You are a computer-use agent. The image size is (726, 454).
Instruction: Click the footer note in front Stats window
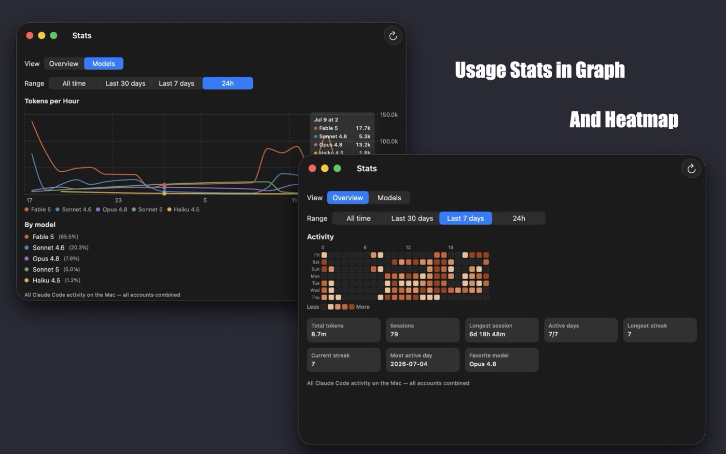tap(388, 383)
